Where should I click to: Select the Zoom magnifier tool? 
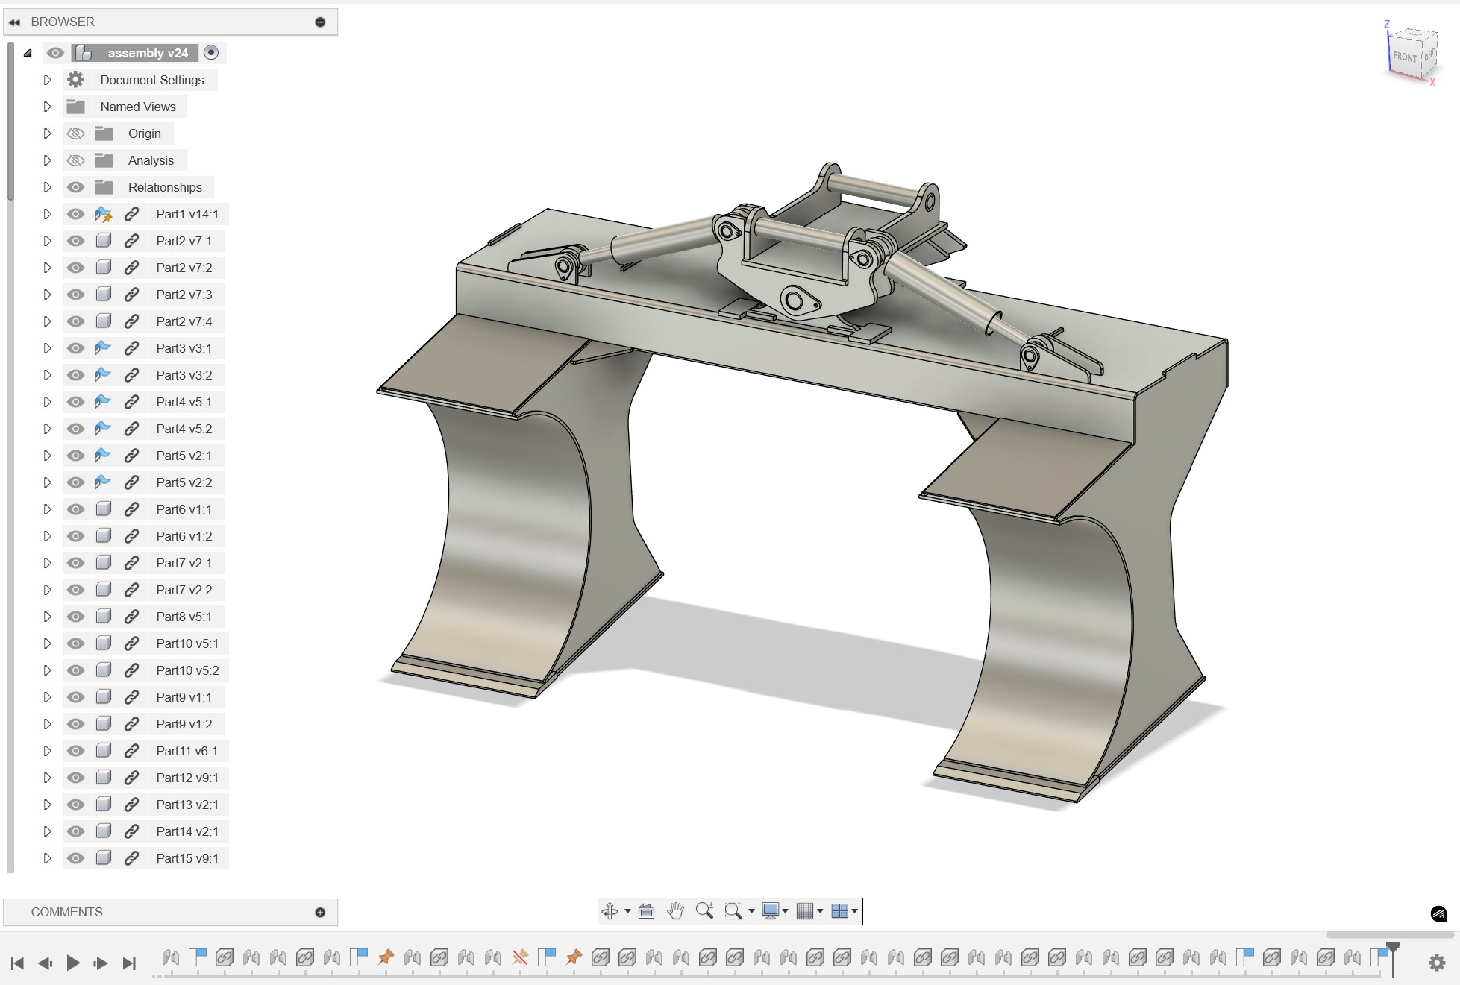[x=704, y=910]
